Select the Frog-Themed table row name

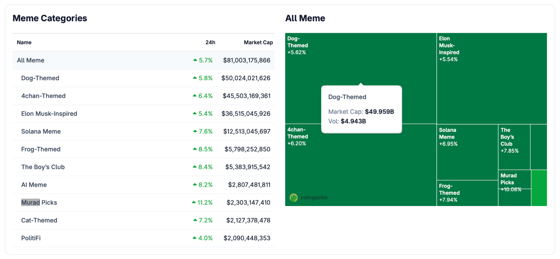coord(41,149)
